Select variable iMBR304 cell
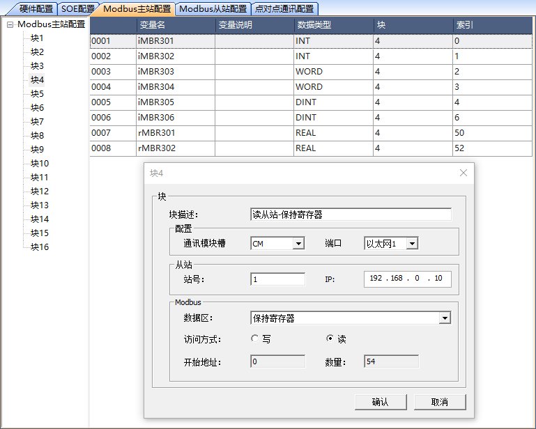 point(176,87)
